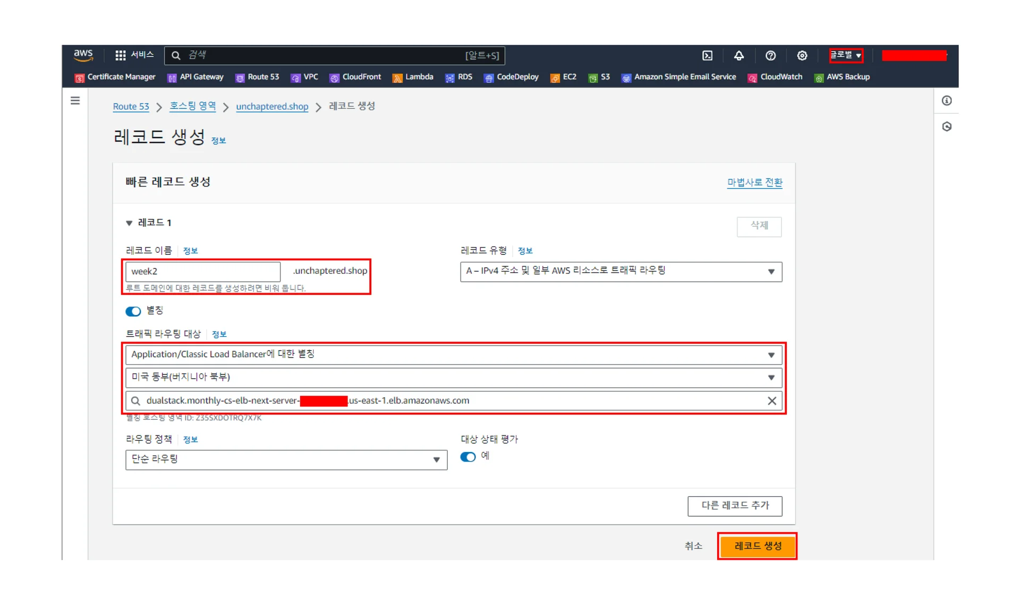The width and height of the screenshot is (1020, 605).
Task: Toggle 대상 상태 평가 switch
Action: [467, 457]
